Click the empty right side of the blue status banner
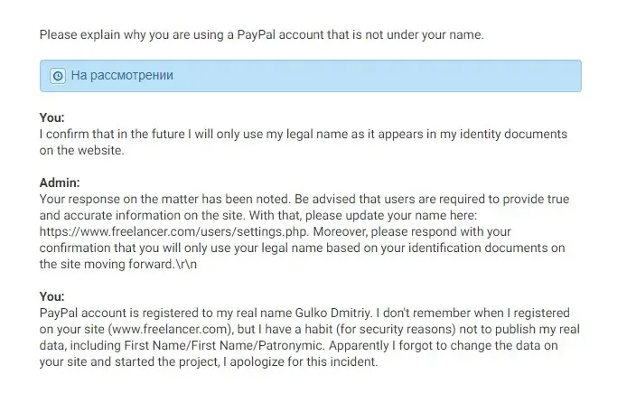The width and height of the screenshot is (636, 412). click(407, 76)
